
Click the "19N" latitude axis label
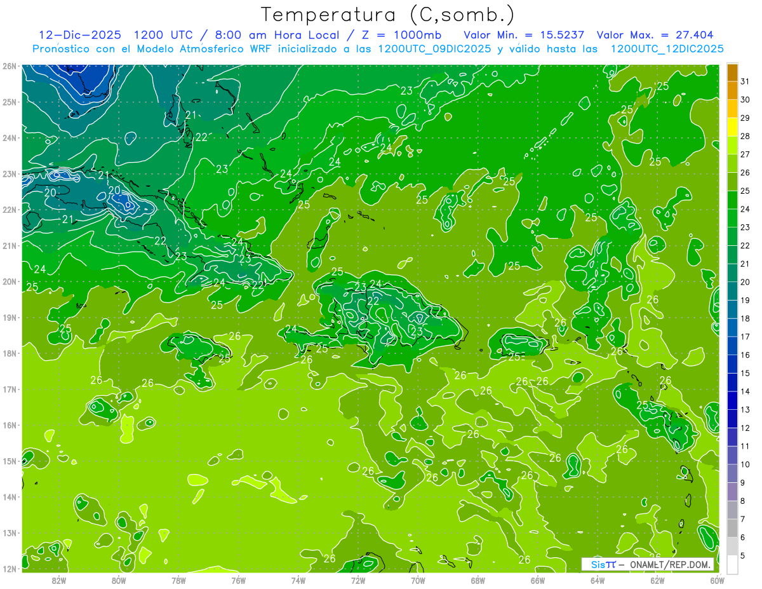pos(9,317)
